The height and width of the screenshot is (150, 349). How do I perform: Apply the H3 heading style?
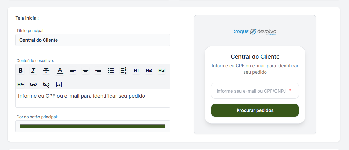(x=162, y=70)
